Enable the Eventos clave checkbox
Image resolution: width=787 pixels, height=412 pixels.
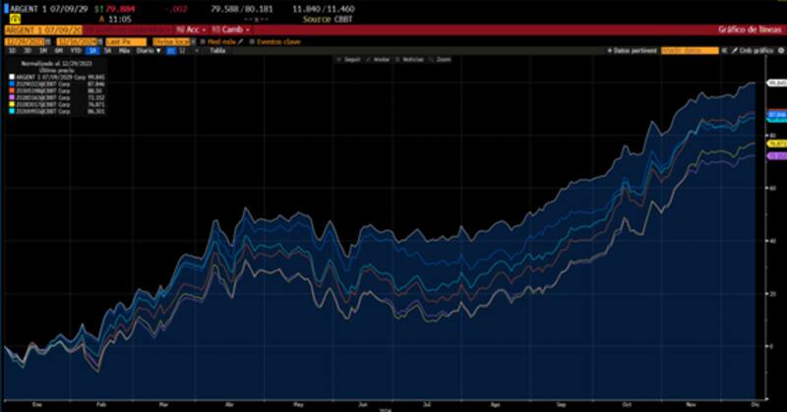point(252,41)
